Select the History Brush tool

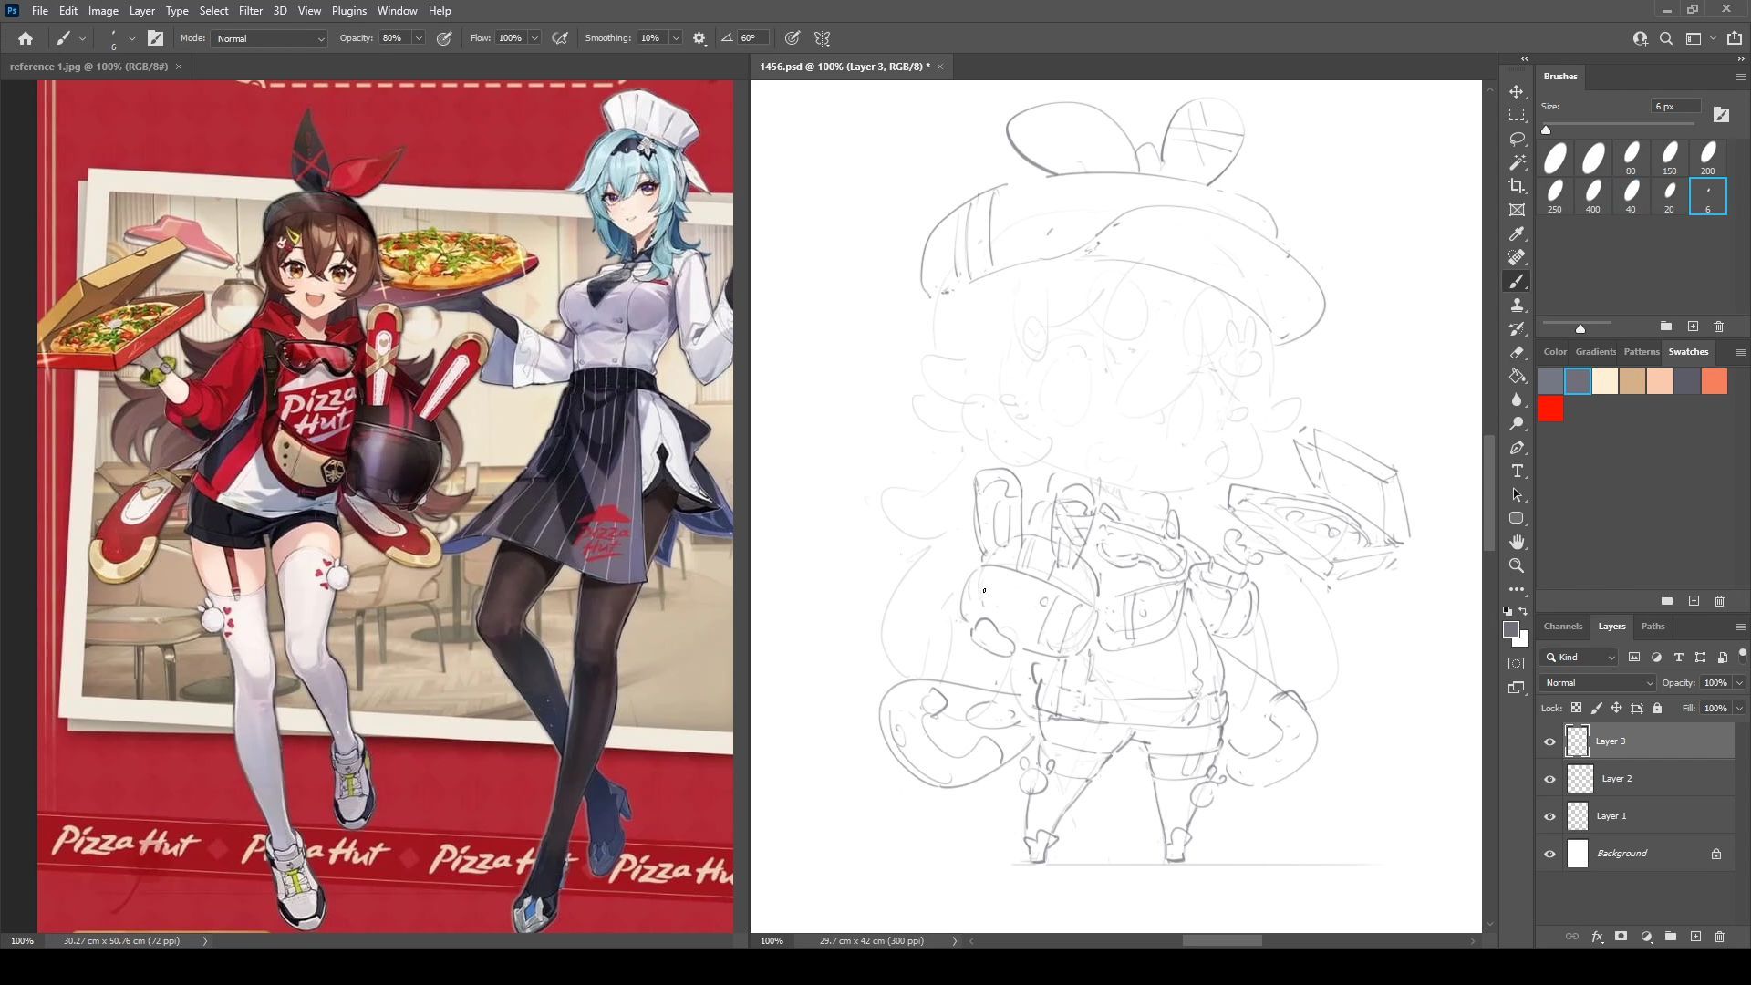tap(1517, 329)
